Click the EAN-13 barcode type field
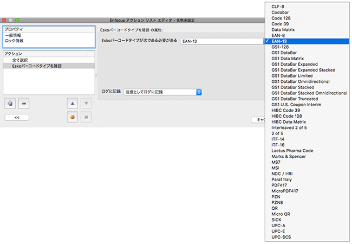The image size is (352, 244). (x=222, y=41)
